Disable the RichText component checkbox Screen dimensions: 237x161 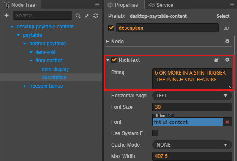(x=114, y=60)
